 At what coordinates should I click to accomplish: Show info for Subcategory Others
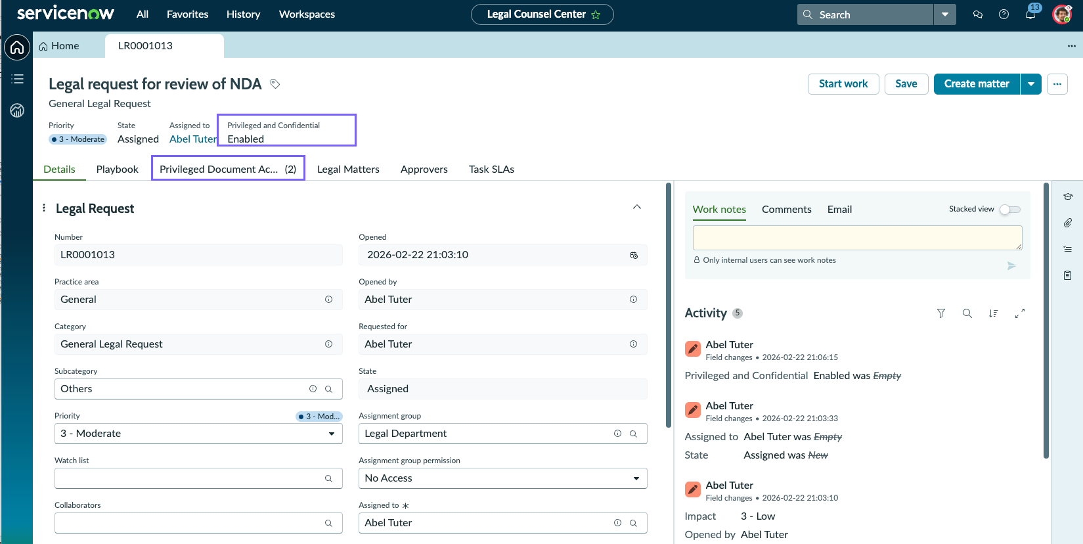[313, 389]
